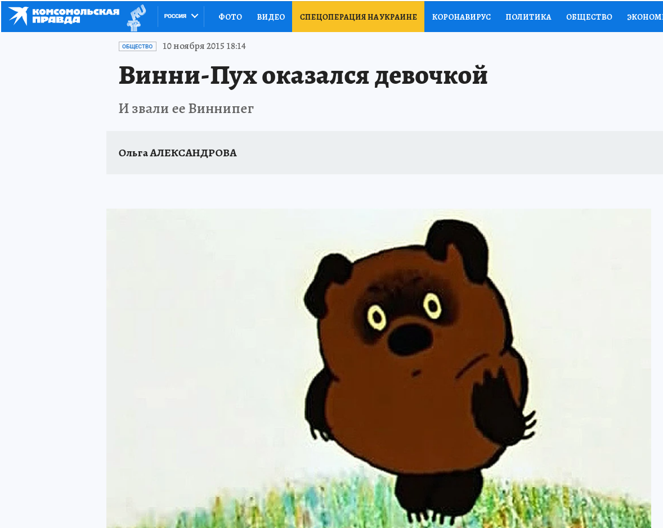Go to the Коронавирус section

click(462, 17)
